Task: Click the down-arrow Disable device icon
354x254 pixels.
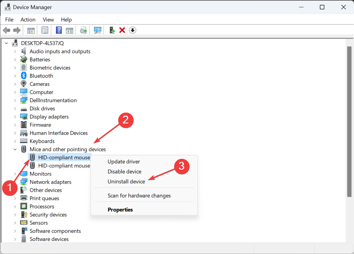Action: 132,30
